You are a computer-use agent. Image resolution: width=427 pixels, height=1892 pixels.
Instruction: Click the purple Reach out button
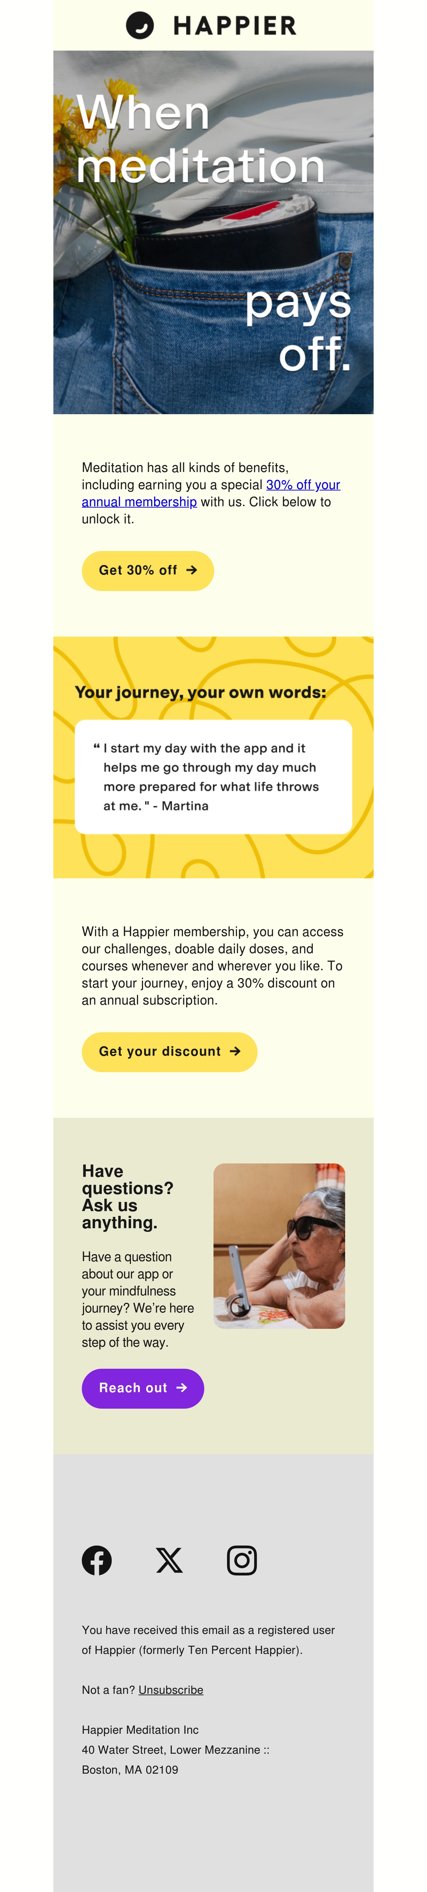tap(143, 1388)
